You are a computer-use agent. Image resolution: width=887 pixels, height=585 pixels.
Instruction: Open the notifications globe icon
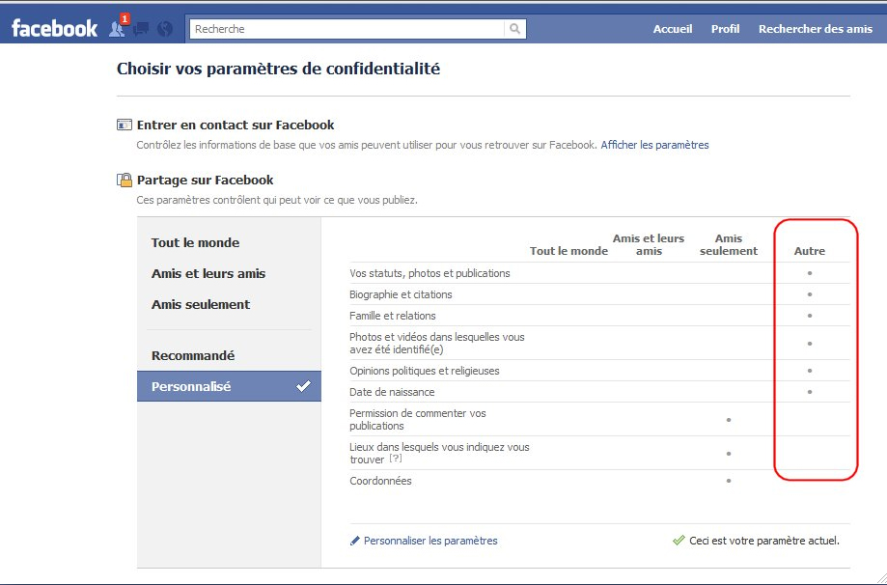(x=165, y=29)
